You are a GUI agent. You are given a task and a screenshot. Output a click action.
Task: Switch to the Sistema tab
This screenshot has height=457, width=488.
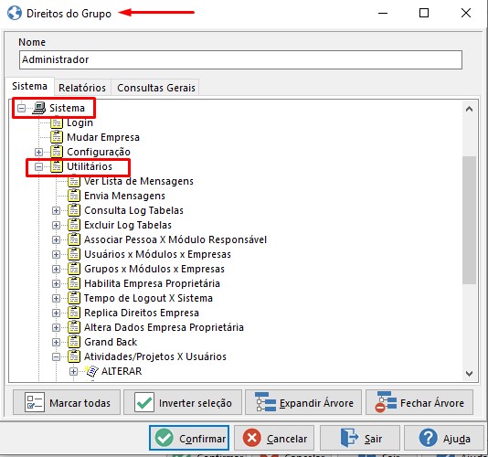point(29,86)
